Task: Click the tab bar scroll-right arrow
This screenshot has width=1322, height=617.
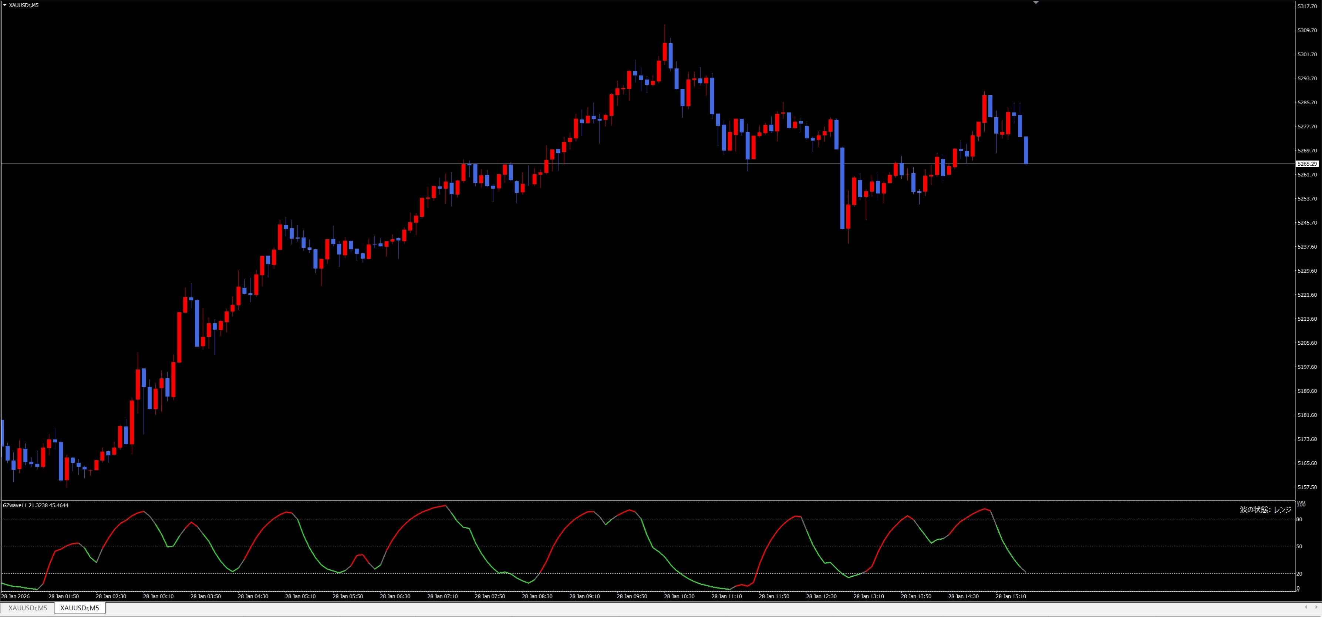Action: [1316, 608]
